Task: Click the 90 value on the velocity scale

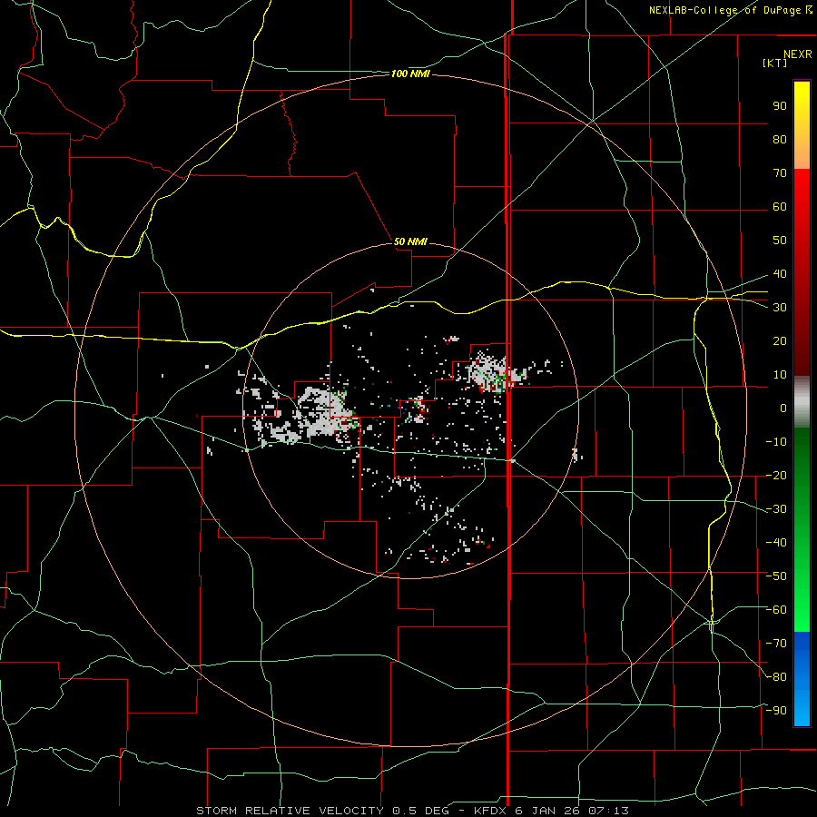Action: point(780,106)
